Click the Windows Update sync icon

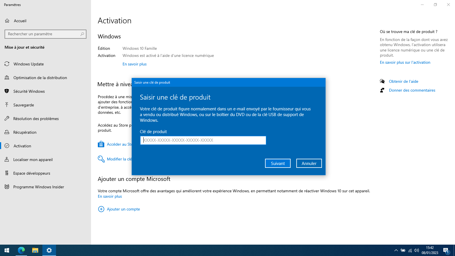7,64
